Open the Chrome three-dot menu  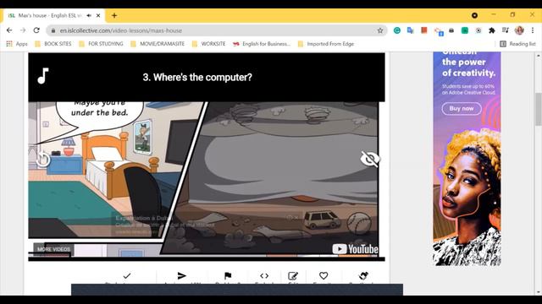pyautogui.click(x=533, y=30)
